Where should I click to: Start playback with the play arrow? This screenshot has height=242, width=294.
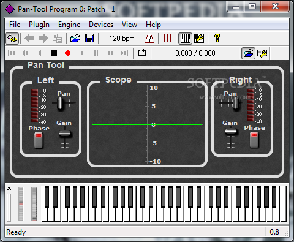pyautogui.click(x=82, y=53)
